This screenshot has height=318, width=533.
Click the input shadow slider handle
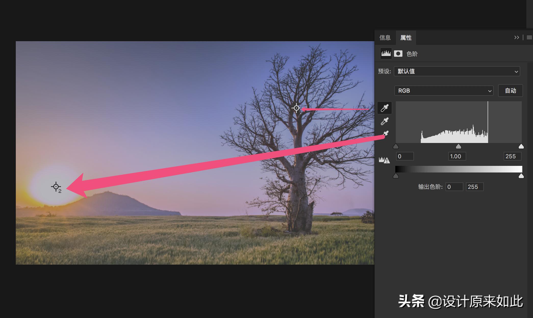coord(396,146)
